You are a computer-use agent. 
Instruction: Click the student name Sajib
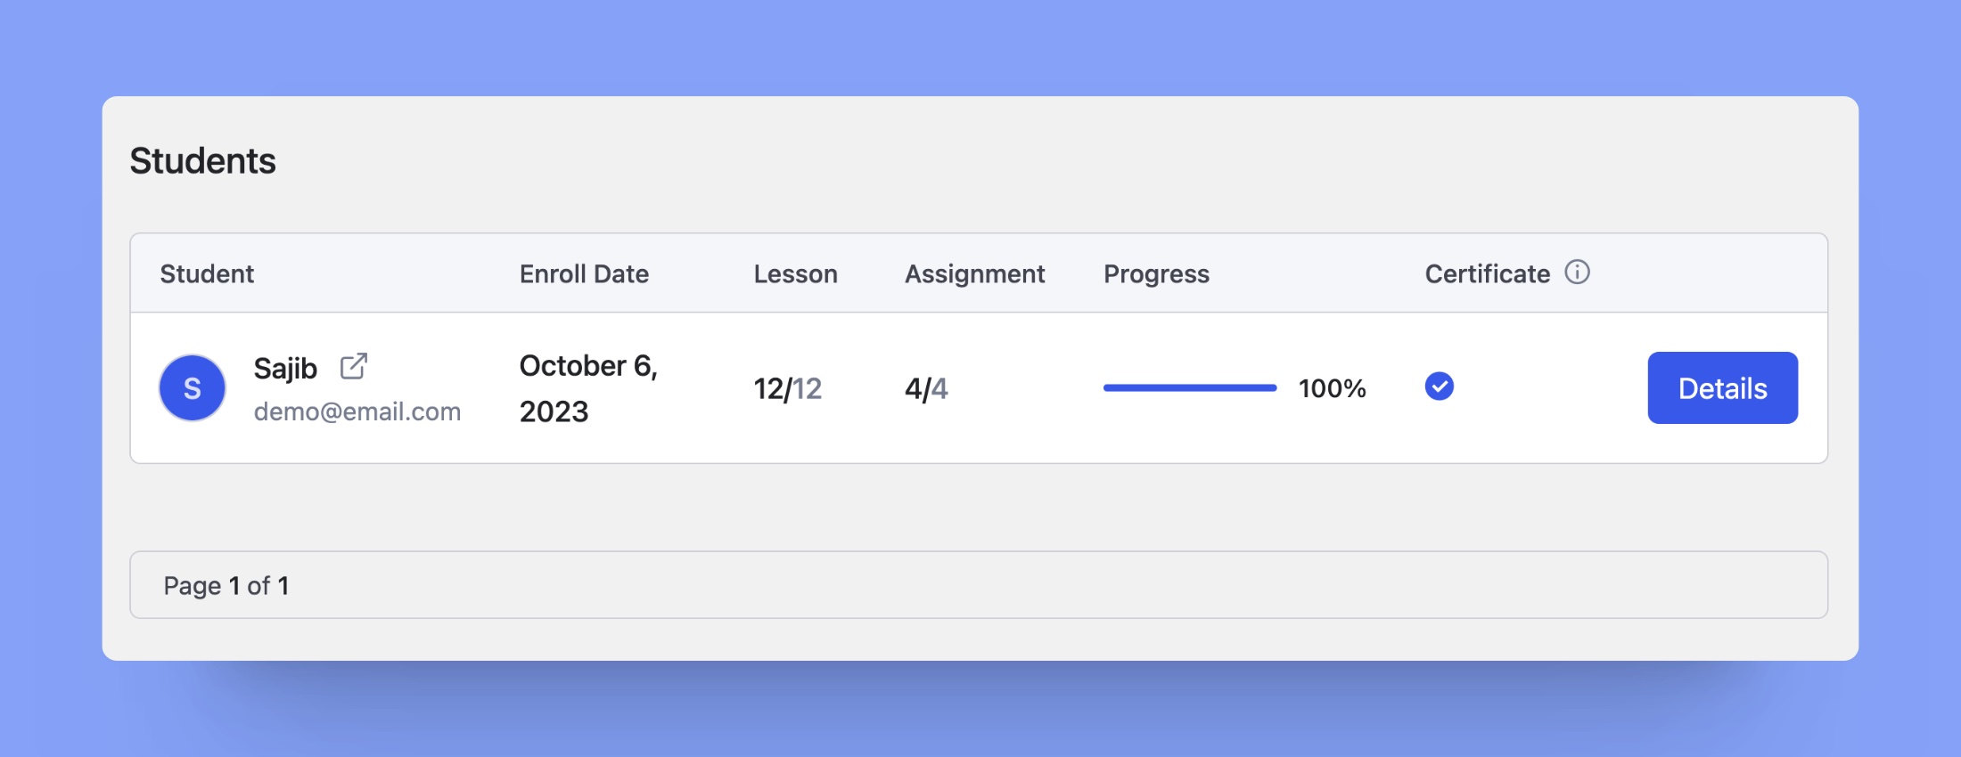pos(285,368)
